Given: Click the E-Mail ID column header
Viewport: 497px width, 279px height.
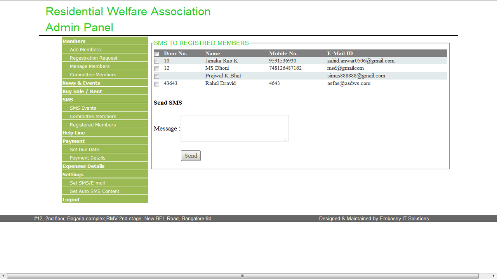Looking at the screenshot, I should pos(340,53).
